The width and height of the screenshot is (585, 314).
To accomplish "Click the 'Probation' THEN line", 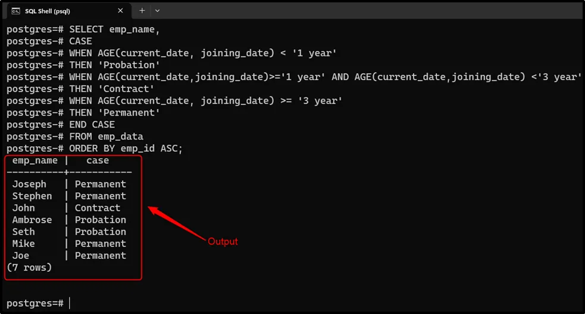I will (114, 65).
